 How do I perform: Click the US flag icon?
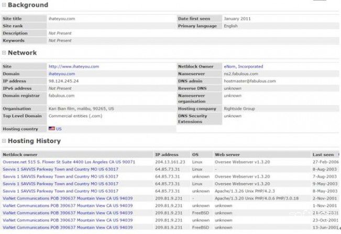click(52, 128)
